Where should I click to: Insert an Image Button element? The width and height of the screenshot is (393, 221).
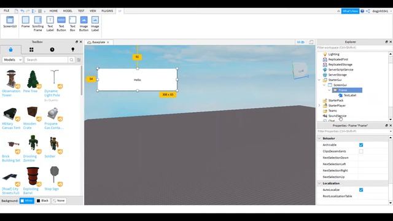84,24
